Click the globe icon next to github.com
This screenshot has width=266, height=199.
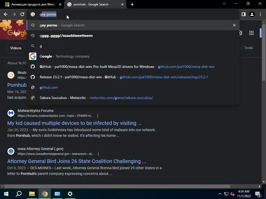[33, 87]
